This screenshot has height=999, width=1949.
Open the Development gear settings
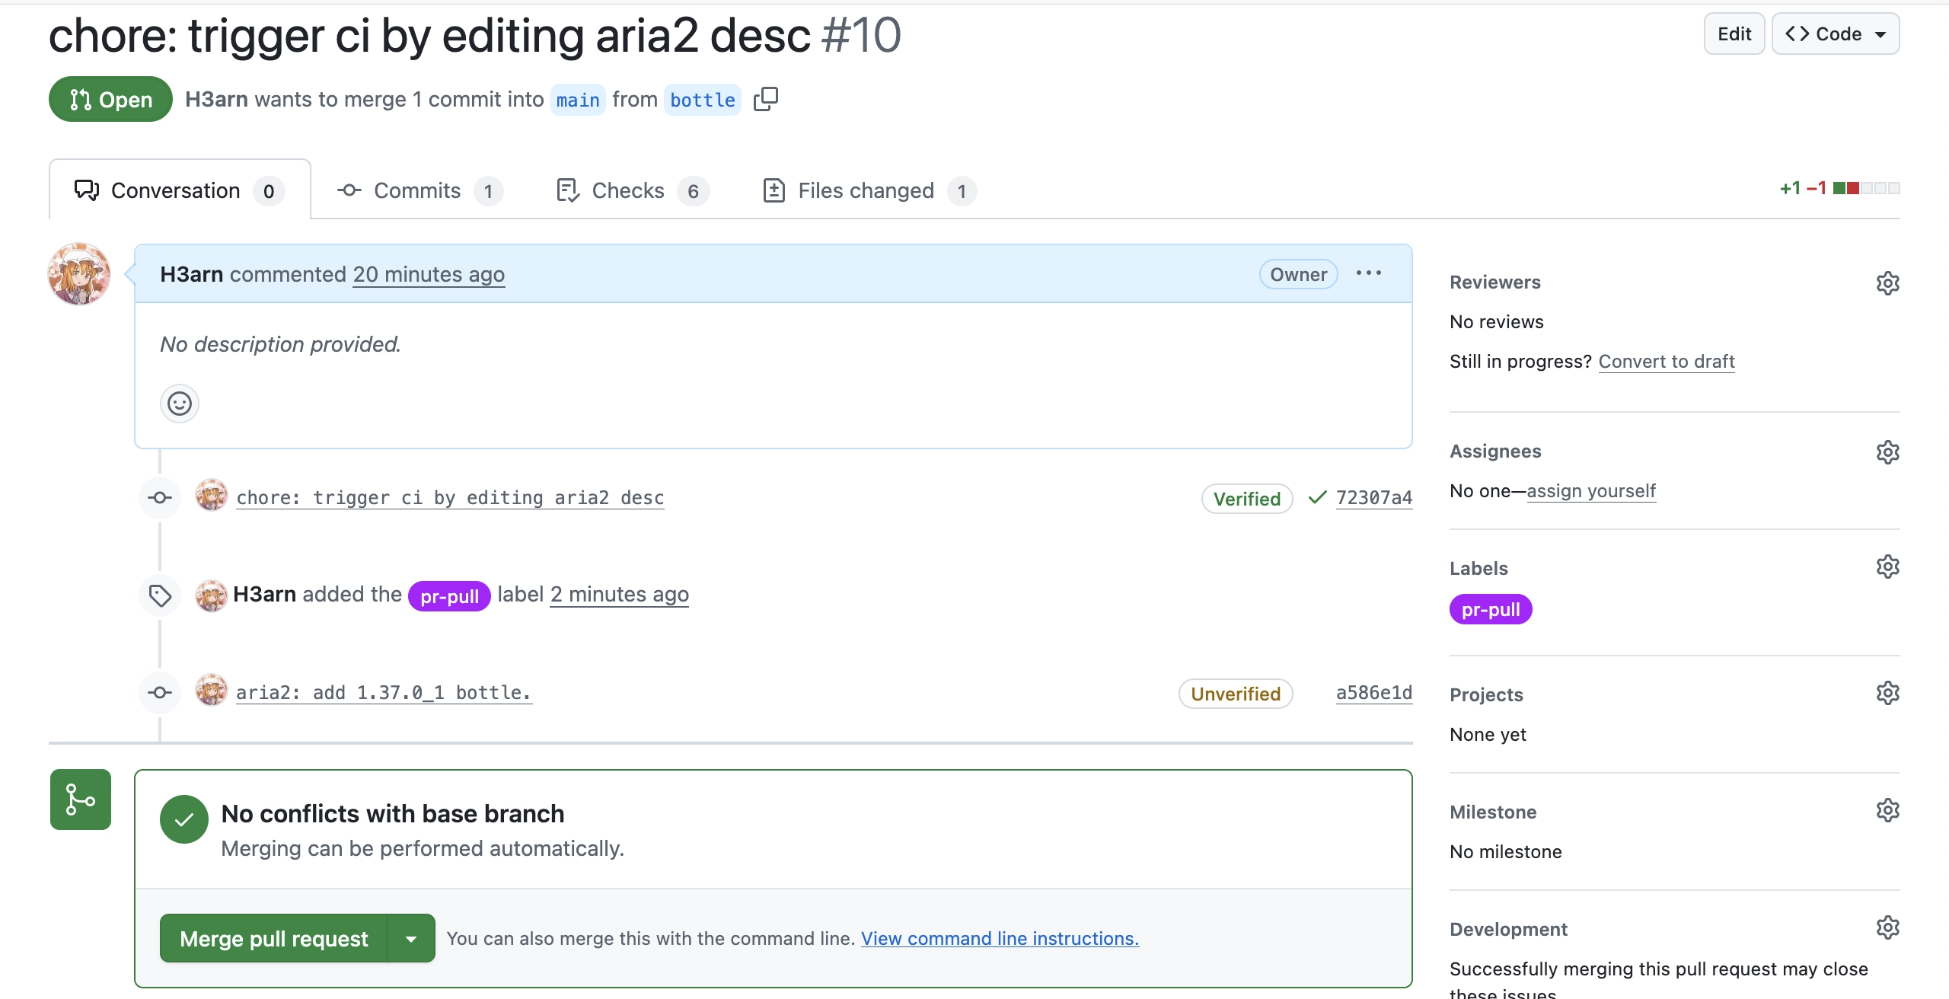tap(1887, 928)
